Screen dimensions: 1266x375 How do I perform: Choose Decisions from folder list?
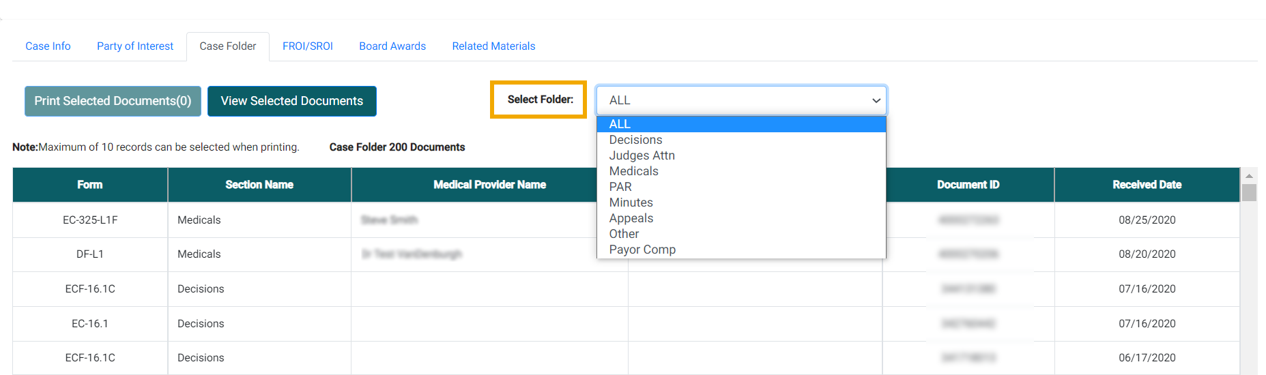click(635, 140)
